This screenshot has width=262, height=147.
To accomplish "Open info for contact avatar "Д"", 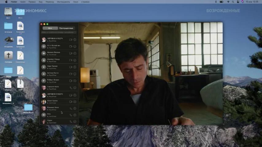I will [x=75, y=60].
